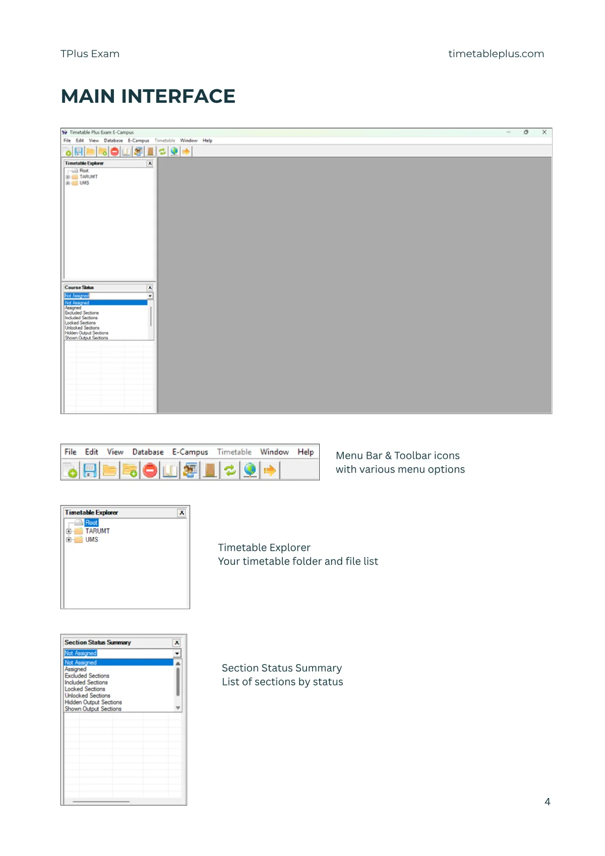The height and width of the screenshot is (856, 605).
Task: Click floppy disk save icon in enlarged toolbar
Action: pos(90,471)
